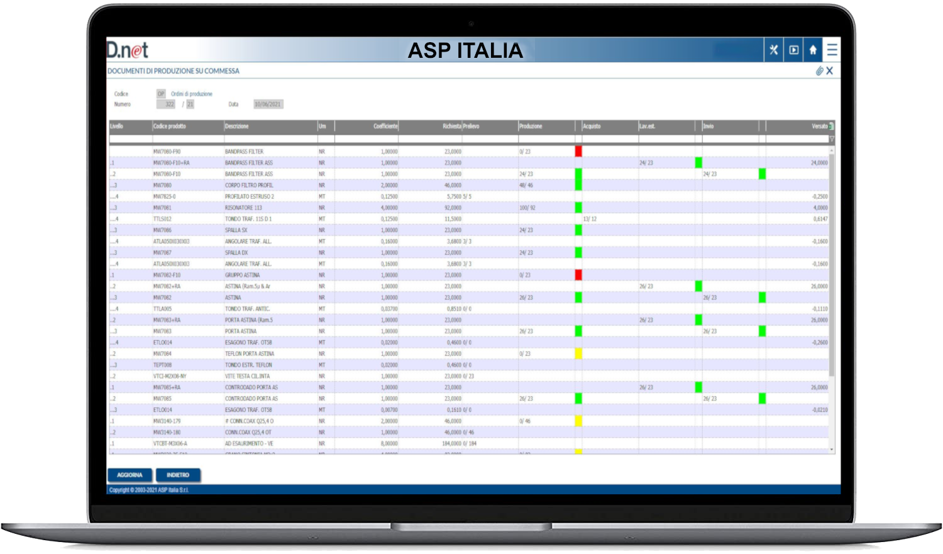
Task: Click the D.net logo
Action: [x=128, y=50]
